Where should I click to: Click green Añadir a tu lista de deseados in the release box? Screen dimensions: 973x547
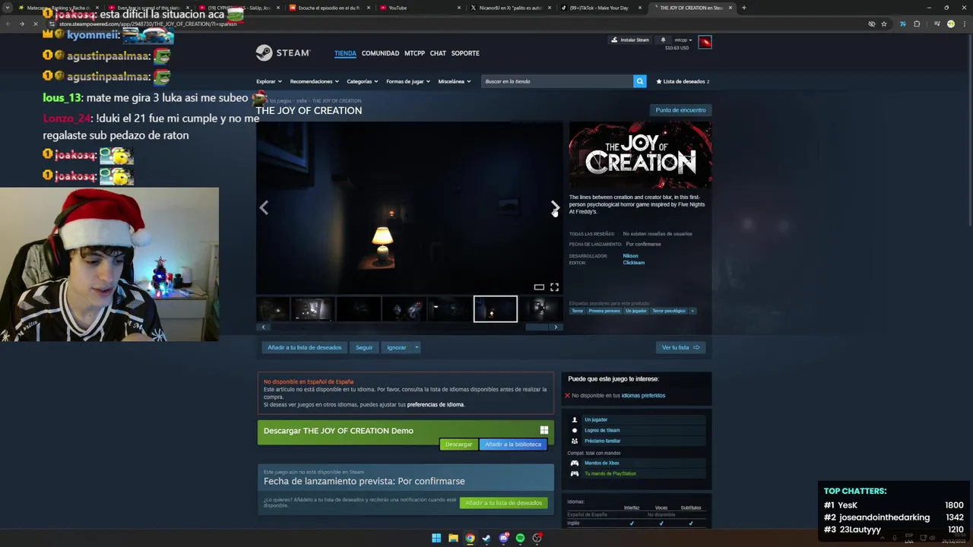coord(503,502)
